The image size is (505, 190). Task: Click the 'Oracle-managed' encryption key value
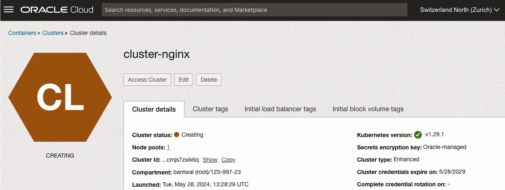444,147
